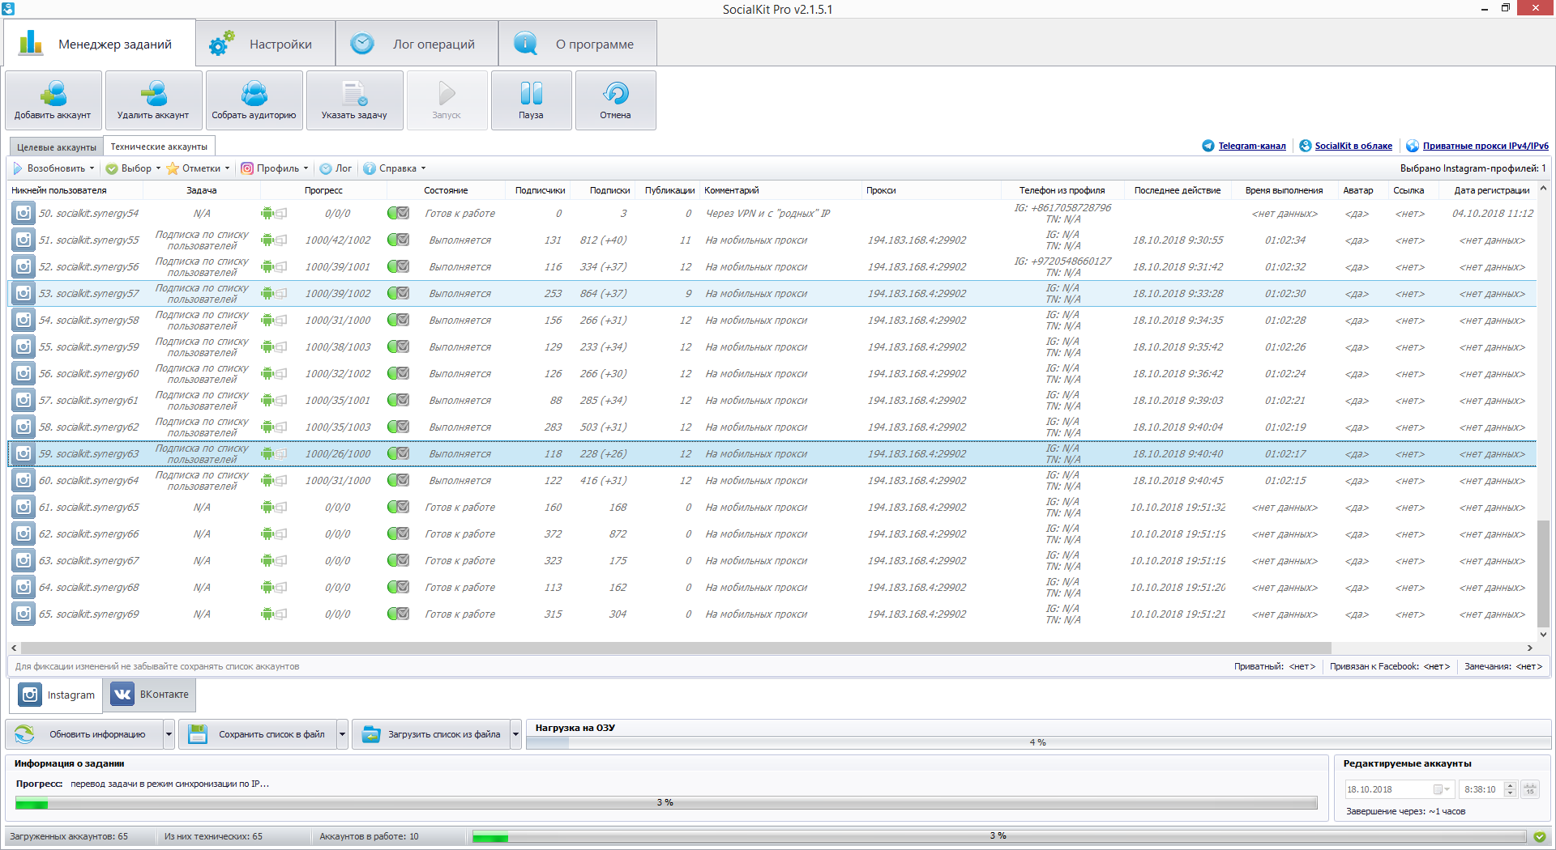Open the SocialKit в облаке link
Image resolution: width=1556 pixels, height=850 pixels.
[1353, 146]
